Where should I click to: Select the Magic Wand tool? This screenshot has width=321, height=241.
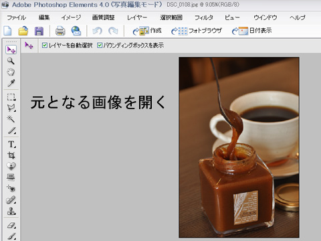click(11, 119)
